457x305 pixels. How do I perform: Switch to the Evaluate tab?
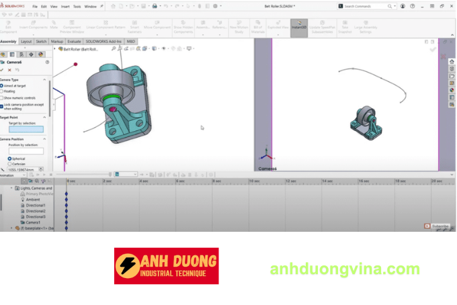74,41
